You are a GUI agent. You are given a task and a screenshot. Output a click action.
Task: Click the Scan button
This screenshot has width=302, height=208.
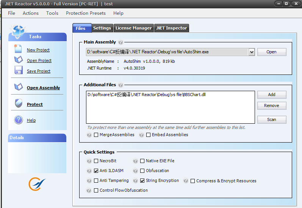(x=272, y=120)
